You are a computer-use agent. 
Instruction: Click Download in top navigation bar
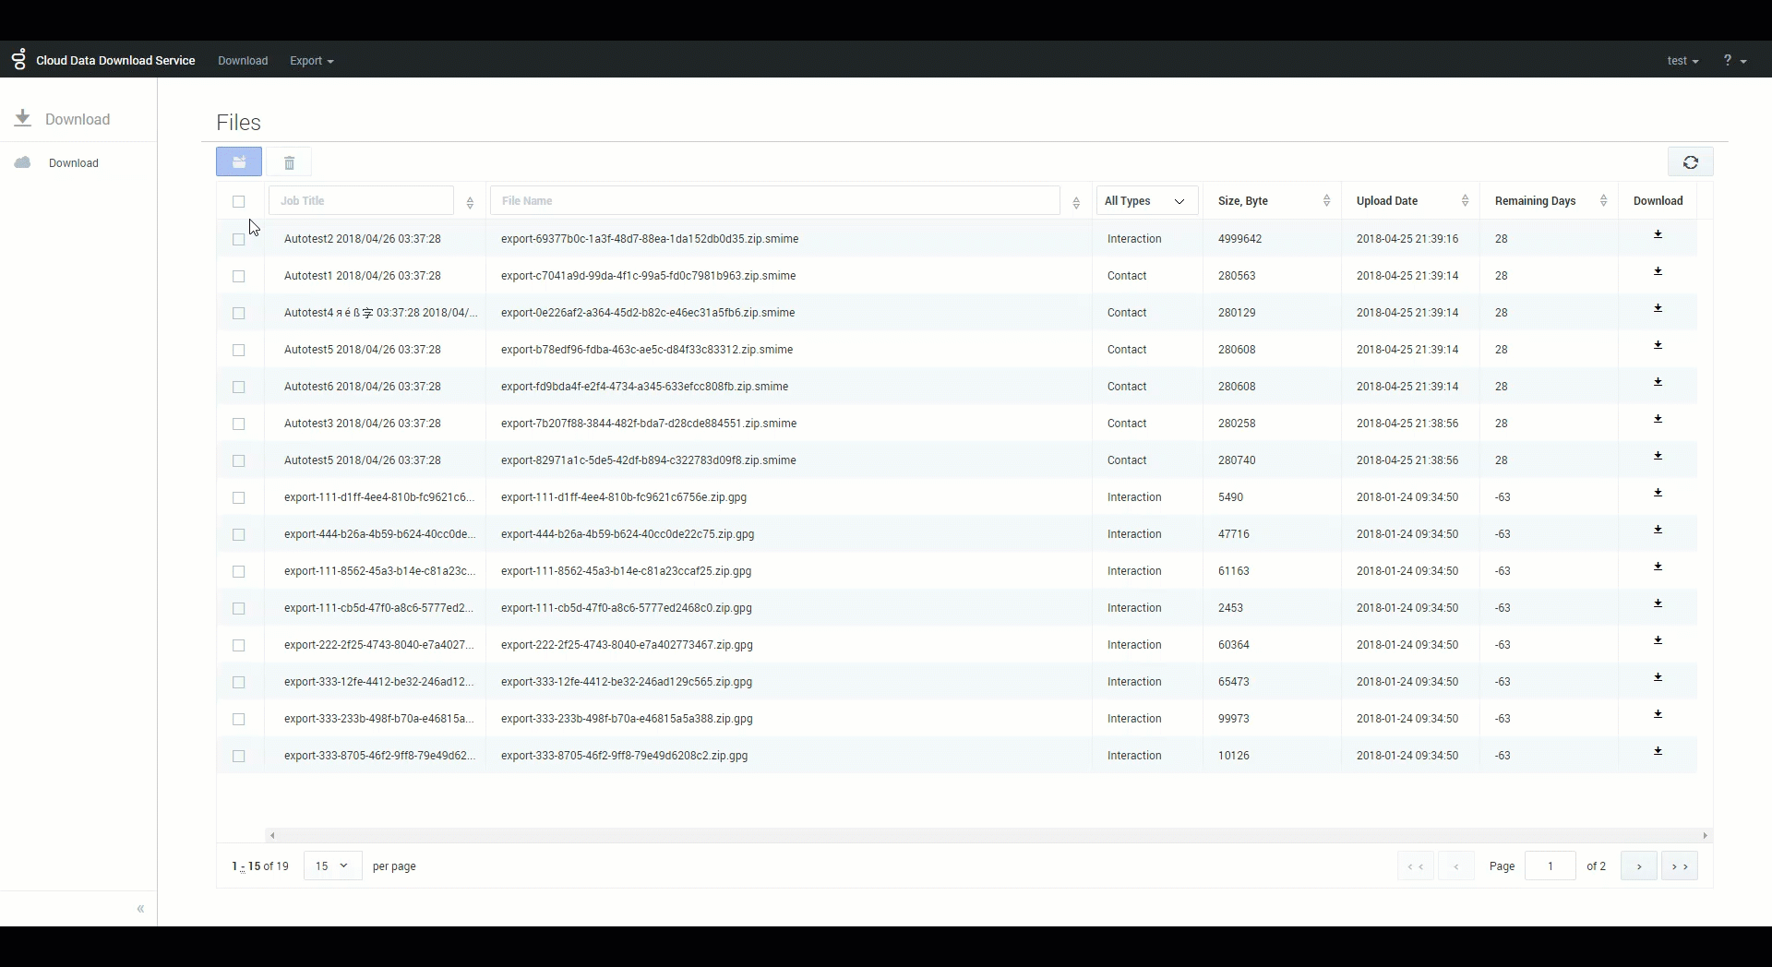point(243,61)
